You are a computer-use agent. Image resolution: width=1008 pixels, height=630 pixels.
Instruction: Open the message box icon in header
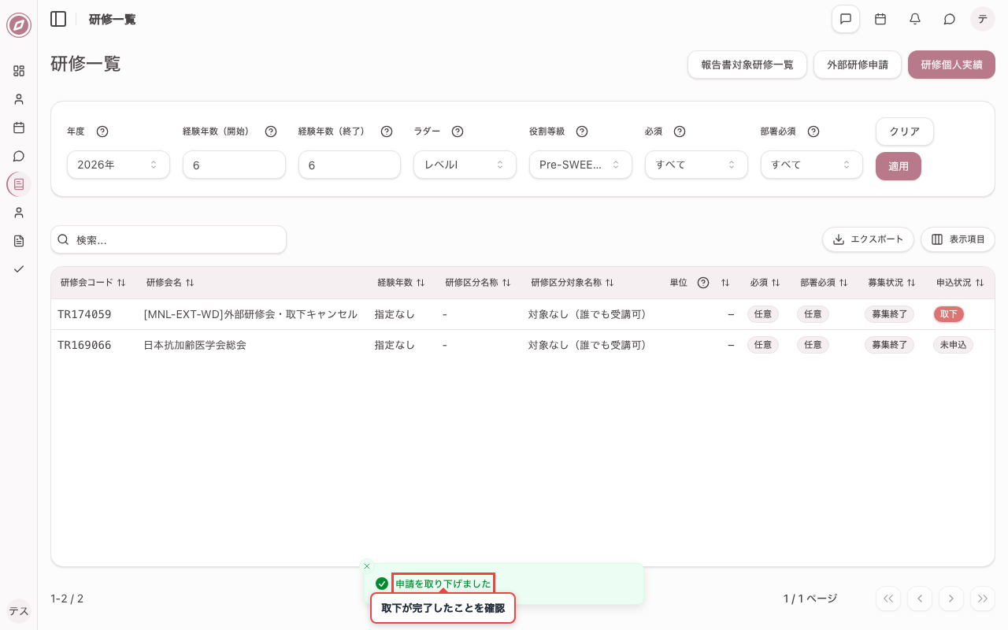(x=846, y=19)
